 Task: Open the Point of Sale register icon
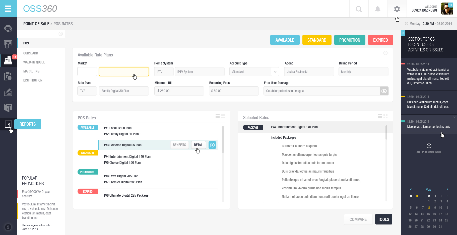click(8, 60)
